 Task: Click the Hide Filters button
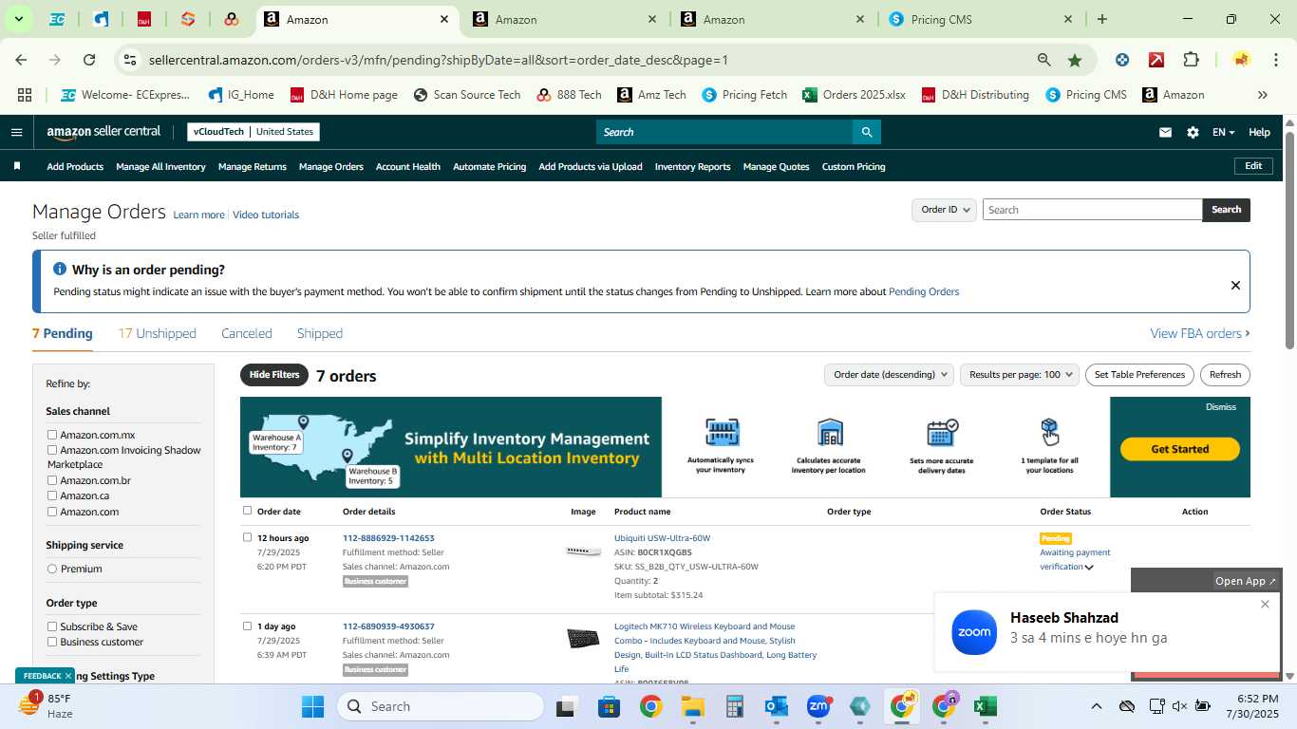tap(274, 375)
